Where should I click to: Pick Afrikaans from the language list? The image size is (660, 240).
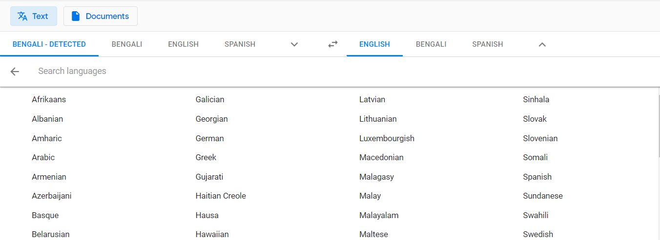[49, 99]
